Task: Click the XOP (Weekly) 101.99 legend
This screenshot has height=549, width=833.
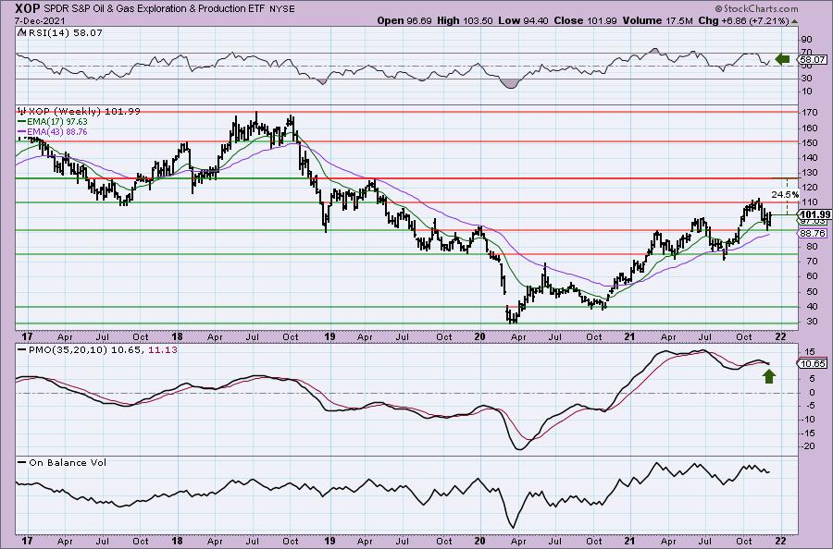Action: (x=80, y=112)
